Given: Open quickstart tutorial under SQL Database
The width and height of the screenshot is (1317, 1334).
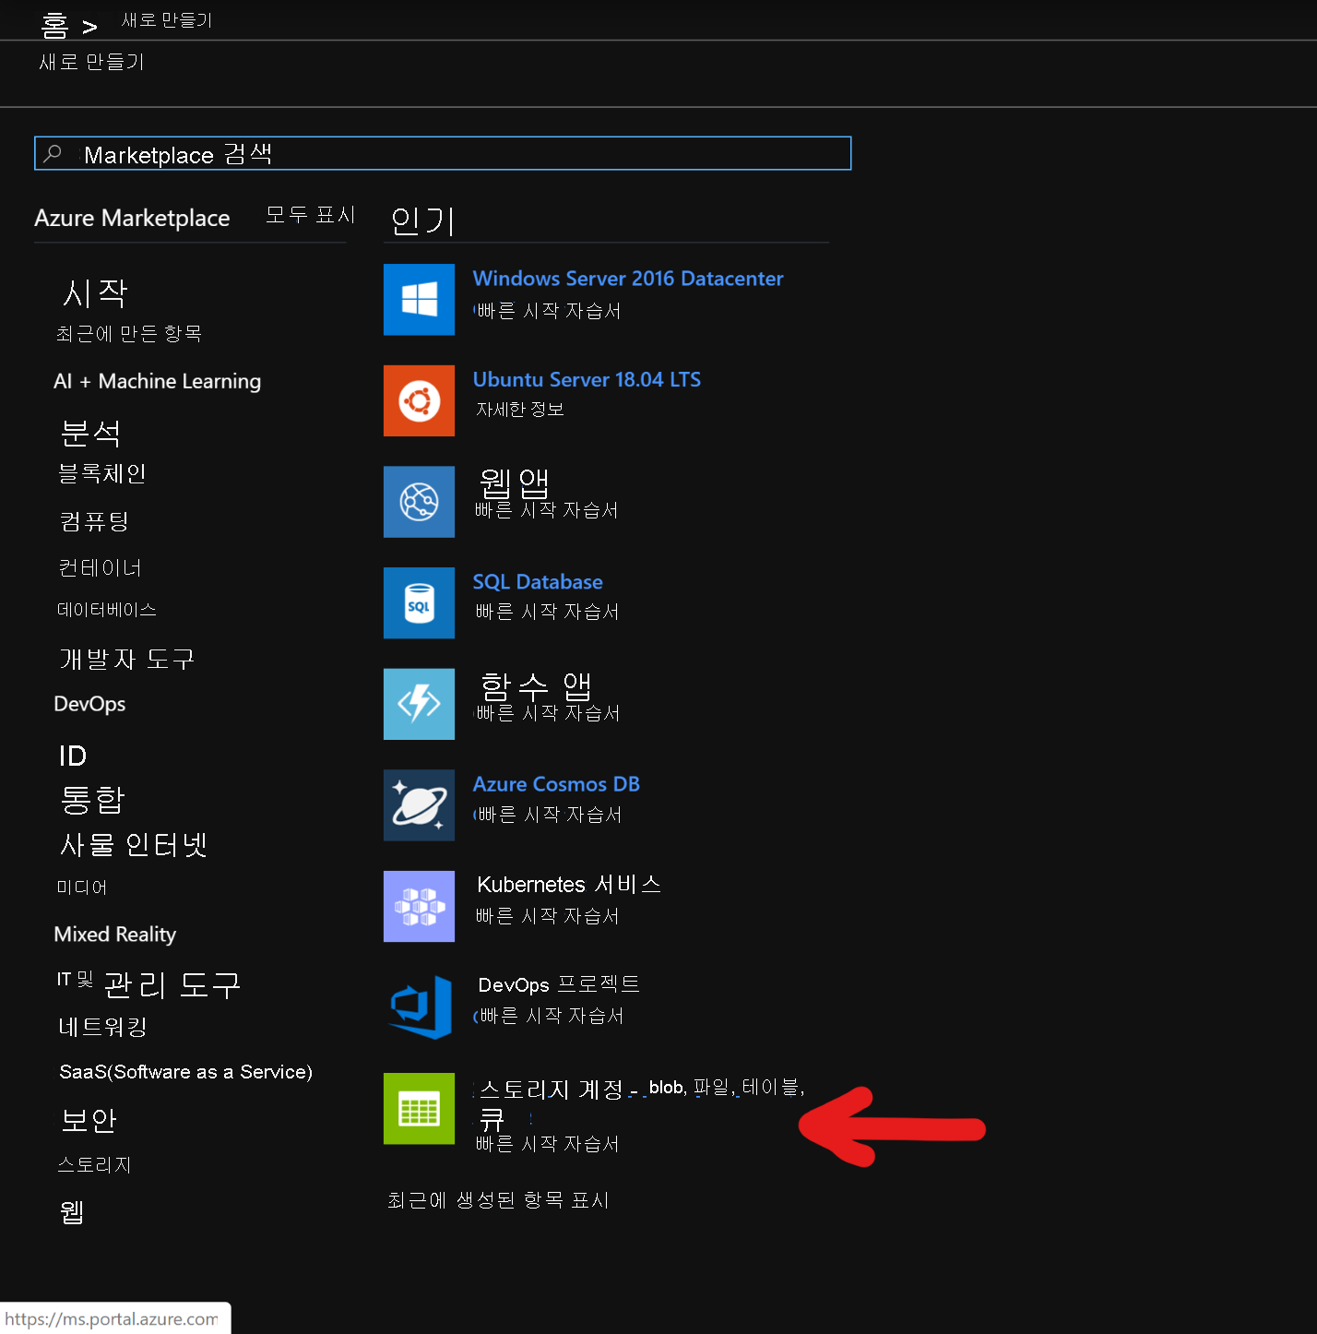Looking at the screenshot, I should click(x=548, y=612).
